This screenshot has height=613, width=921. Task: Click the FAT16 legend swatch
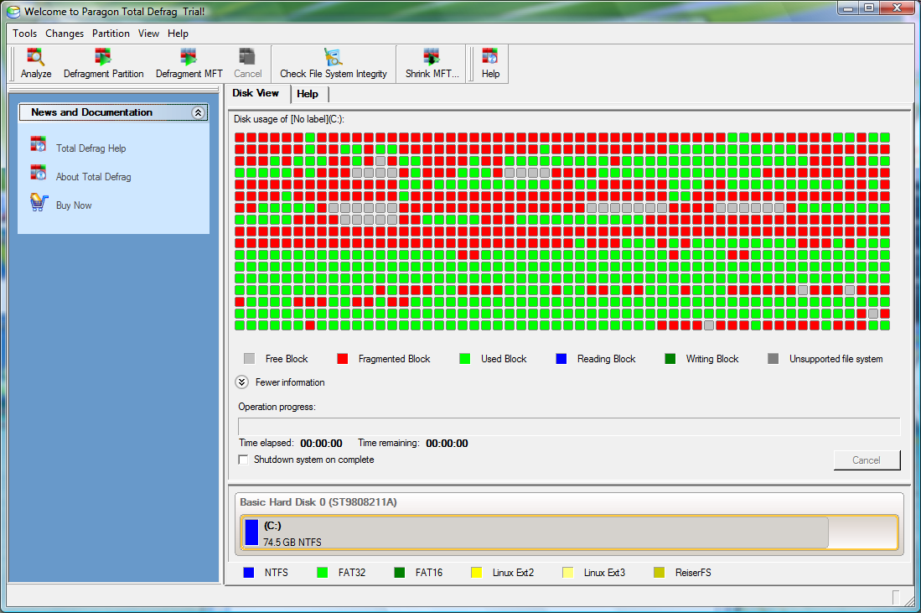[400, 573]
